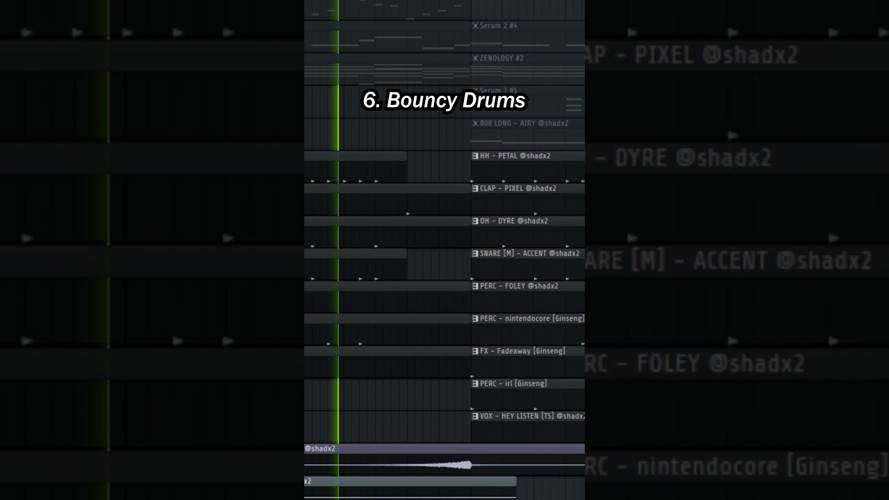Open the pattern icon on FX - Fadeaway clip

click(475, 351)
